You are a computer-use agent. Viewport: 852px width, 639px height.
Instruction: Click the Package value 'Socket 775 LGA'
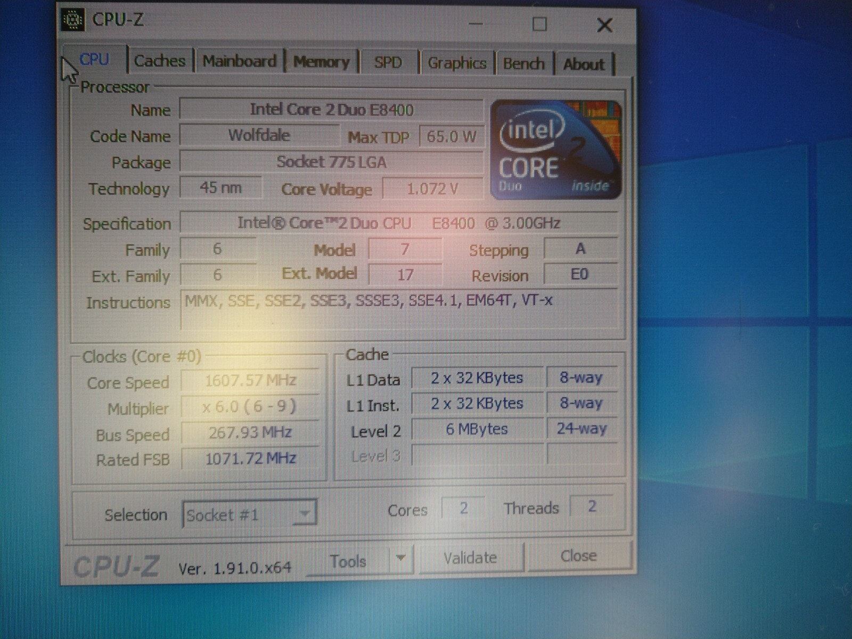click(331, 162)
